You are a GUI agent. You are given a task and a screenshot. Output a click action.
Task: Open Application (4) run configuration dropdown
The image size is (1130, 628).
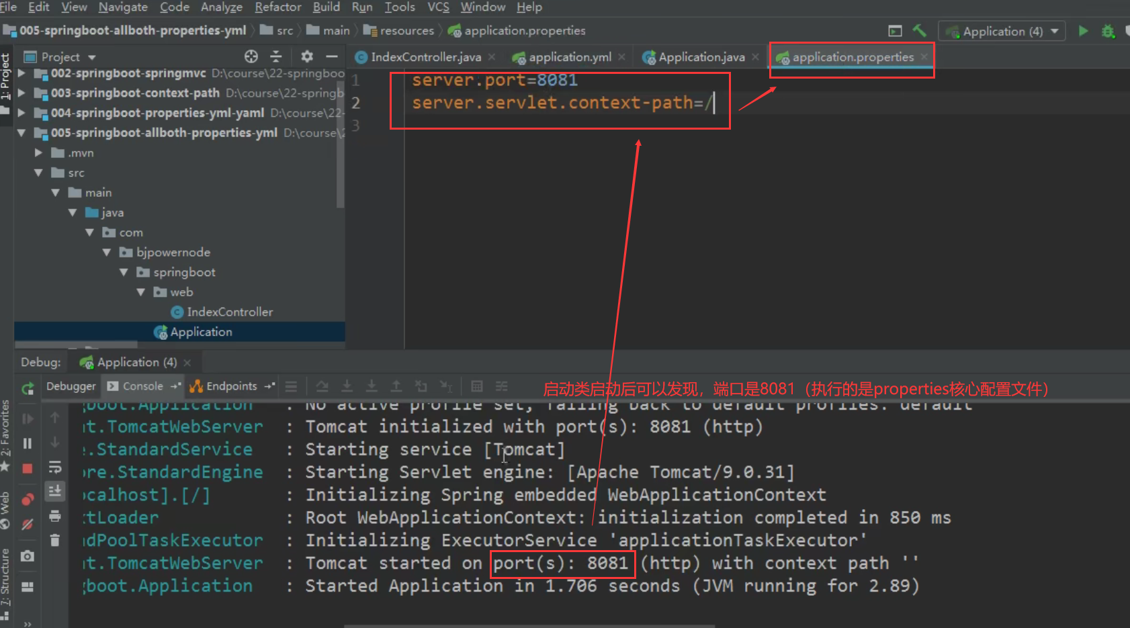(1002, 32)
